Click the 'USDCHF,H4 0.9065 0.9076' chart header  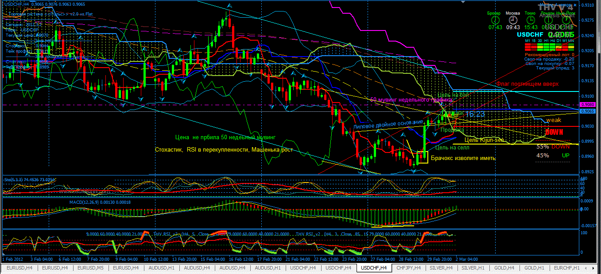click(44, 4)
